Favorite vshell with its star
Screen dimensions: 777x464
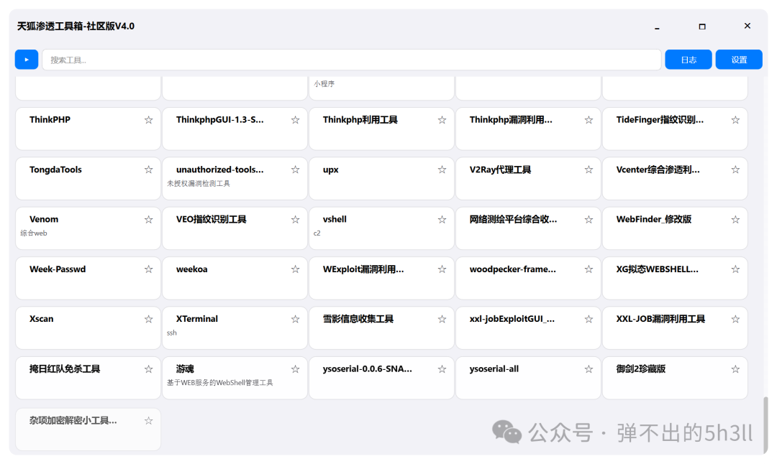[x=442, y=220]
